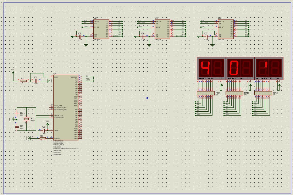Select resistor network RN1 body
The width and height of the screenshot is (293, 195).
click(205, 93)
